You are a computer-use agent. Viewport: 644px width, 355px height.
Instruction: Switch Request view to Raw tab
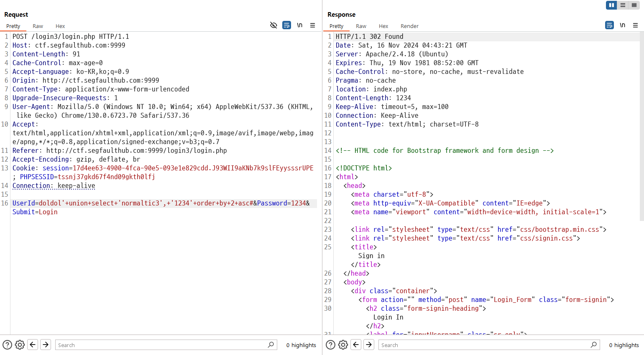click(x=38, y=26)
